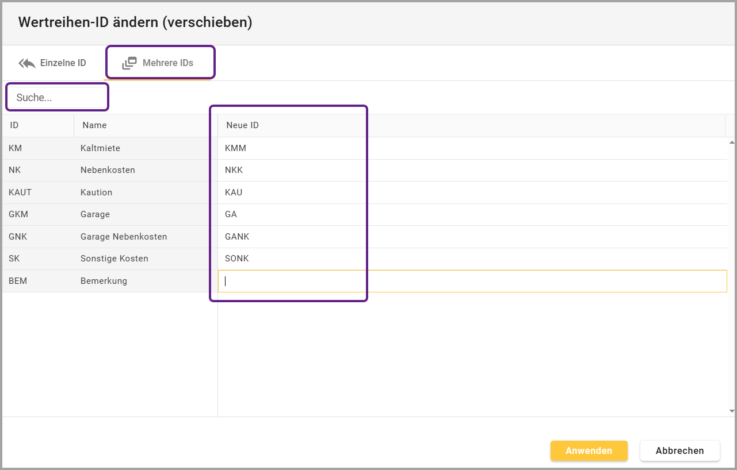The width and height of the screenshot is (737, 470).
Task: Click the stacked-windows icon beside Mehrere IDs
Action: coord(129,63)
